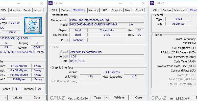The width and height of the screenshot is (197, 101).
Task: Click Tools button in middle window
Action: click(x=97, y=97)
